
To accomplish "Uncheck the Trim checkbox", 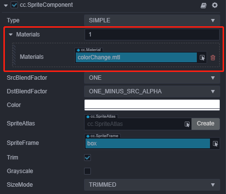I will click(x=87, y=158).
